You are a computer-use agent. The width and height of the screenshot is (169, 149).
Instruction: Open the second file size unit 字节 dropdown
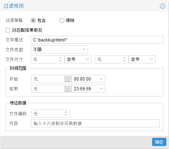click(142, 59)
